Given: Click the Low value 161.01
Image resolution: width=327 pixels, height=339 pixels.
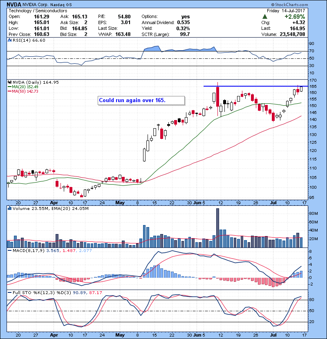Looking at the screenshot, I should tap(42, 28).
